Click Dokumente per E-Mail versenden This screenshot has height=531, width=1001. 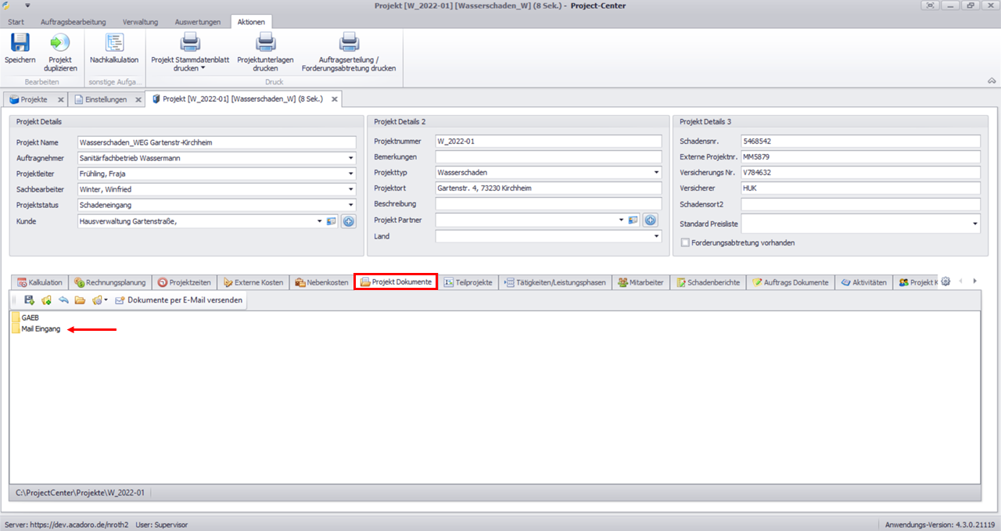click(178, 300)
